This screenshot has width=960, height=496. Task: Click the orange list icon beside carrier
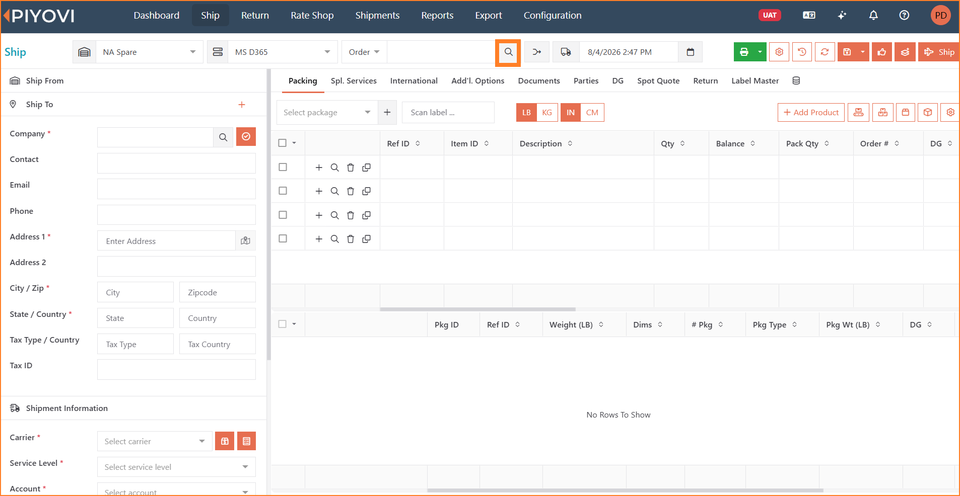coord(246,441)
